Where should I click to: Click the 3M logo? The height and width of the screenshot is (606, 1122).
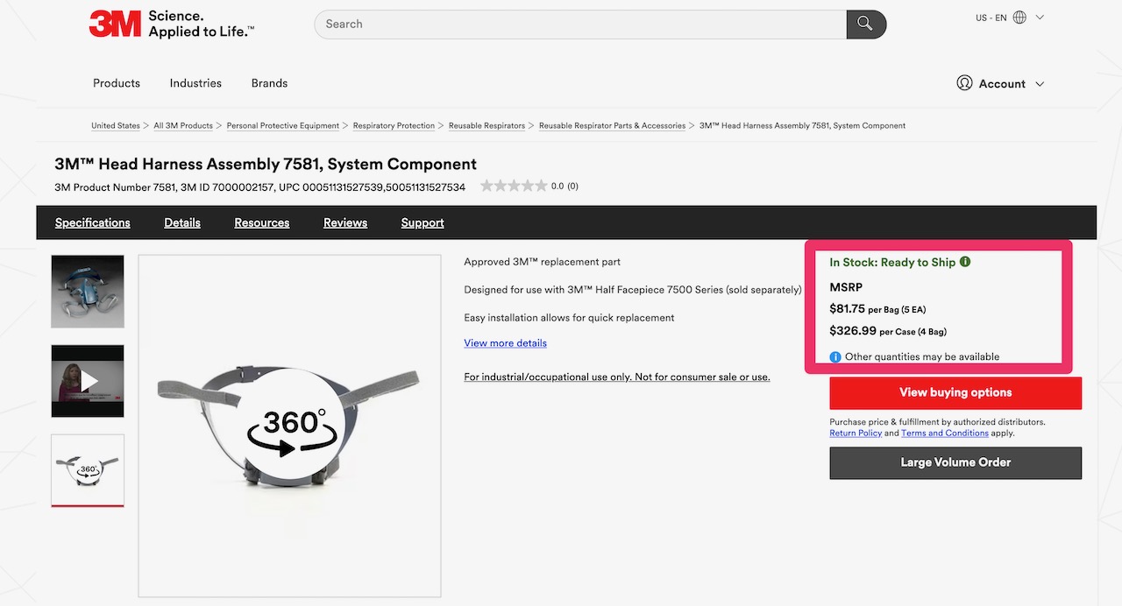coord(115,24)
